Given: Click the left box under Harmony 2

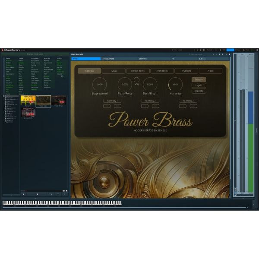Looking at the screenshot, I should click(x=145, y=106).
